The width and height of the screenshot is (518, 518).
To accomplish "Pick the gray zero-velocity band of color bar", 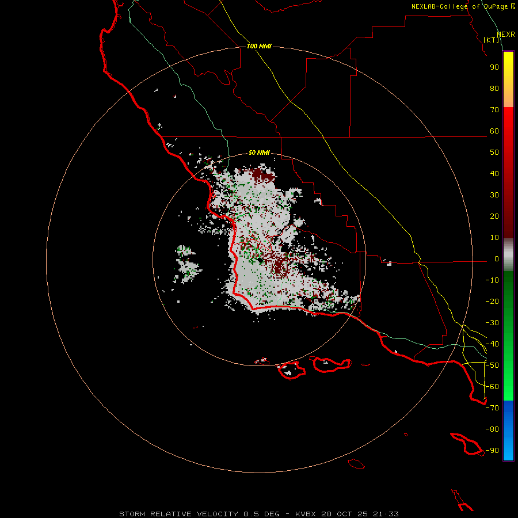I will click(508, 255).
